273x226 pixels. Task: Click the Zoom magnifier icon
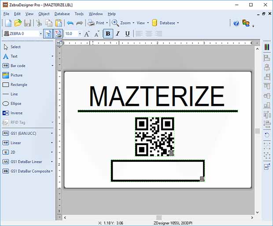pyautogui.click(x=115, y=23)
